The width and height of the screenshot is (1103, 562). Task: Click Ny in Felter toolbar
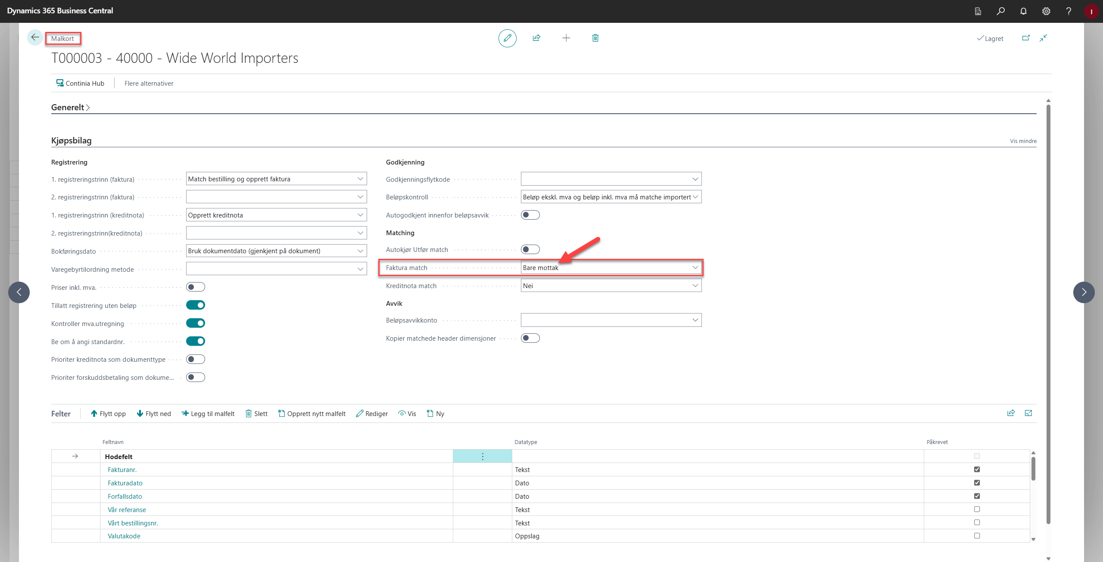436,413
